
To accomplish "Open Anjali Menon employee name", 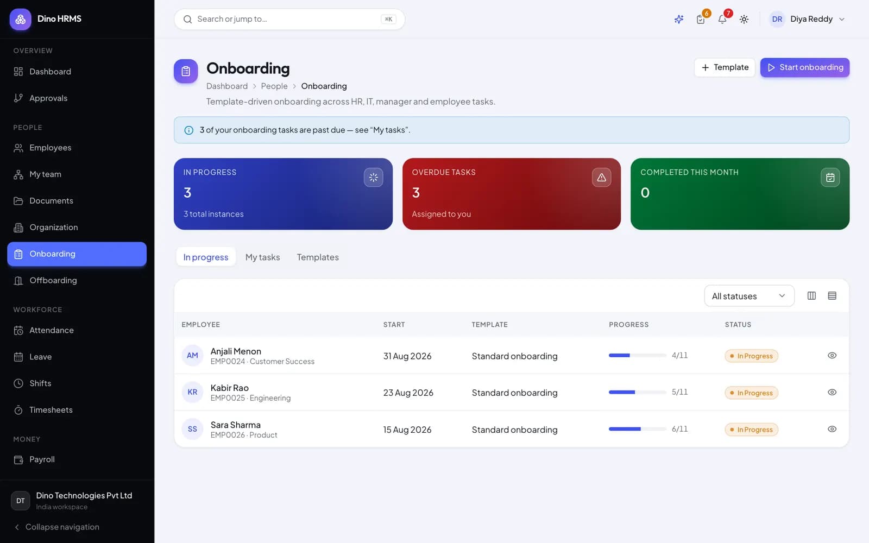I will click(x=236, y=351).
